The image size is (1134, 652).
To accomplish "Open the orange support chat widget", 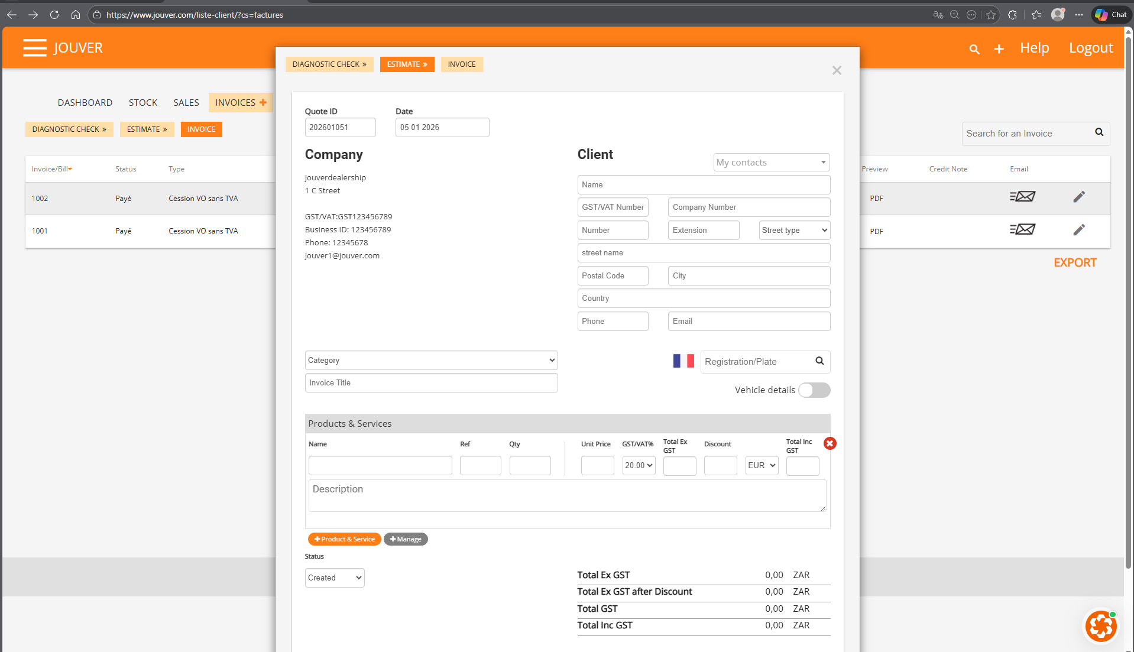I will (1101, 626).
